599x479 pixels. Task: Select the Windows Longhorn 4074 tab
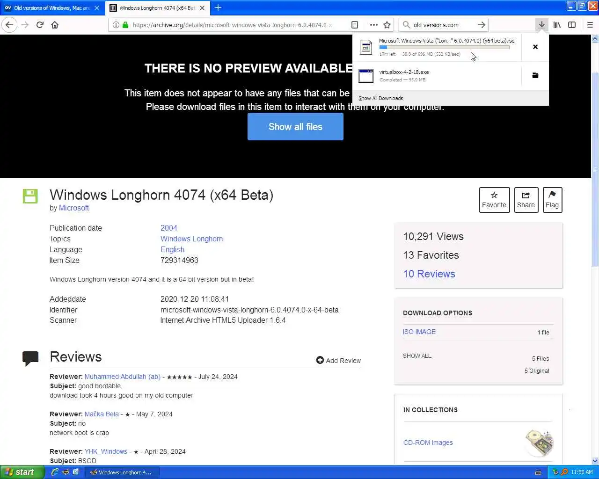[x=157, y=8]
